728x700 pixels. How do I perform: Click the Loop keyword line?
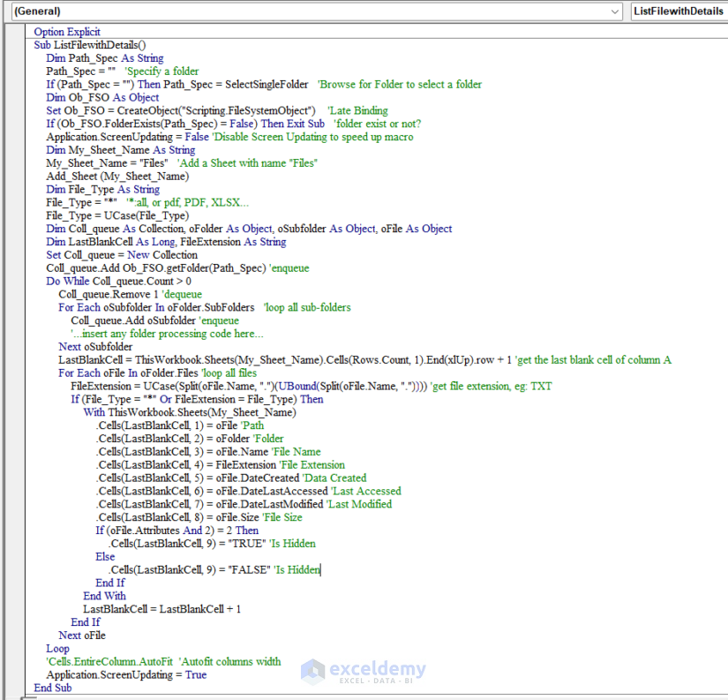[x=58, y=648]
